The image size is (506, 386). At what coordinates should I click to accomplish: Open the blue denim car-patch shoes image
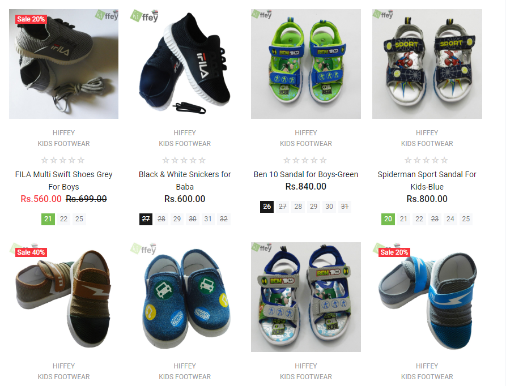coord(185,297)
